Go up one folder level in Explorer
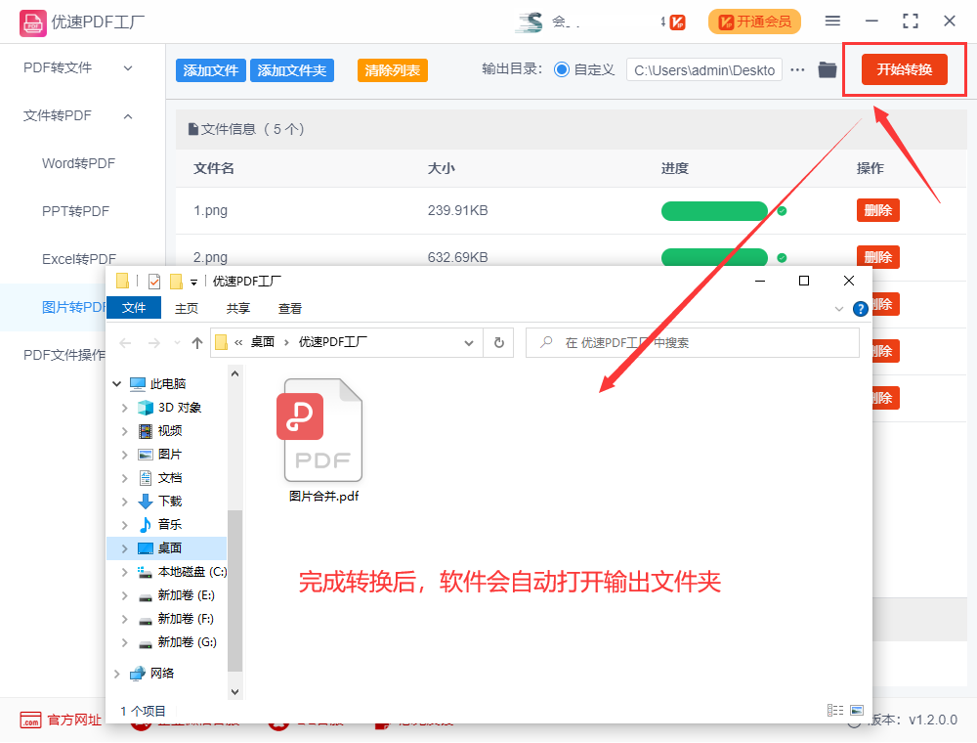 197,343
